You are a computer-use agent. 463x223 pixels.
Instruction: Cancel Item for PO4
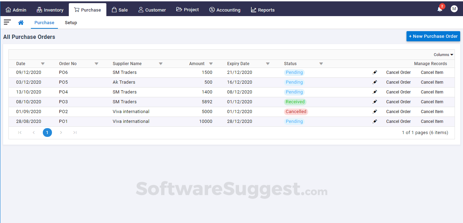tap(432, 92)
